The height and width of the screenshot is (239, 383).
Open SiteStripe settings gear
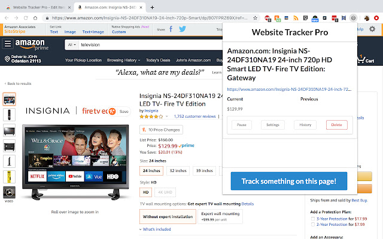tap(372, 29)
